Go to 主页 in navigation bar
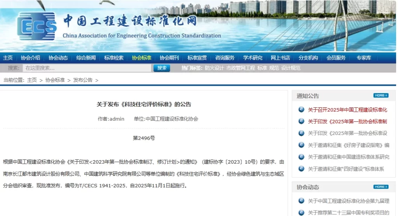 click(x=8, y=58)
